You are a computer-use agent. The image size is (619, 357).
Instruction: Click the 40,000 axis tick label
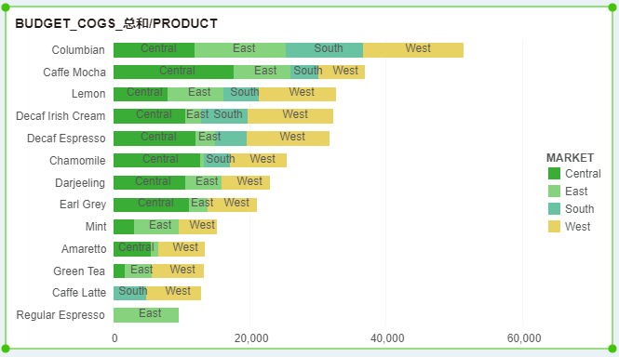pos(387,338)
